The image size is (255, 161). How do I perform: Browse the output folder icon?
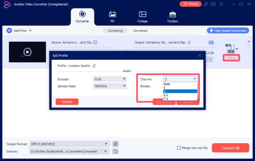coord(115,152)
